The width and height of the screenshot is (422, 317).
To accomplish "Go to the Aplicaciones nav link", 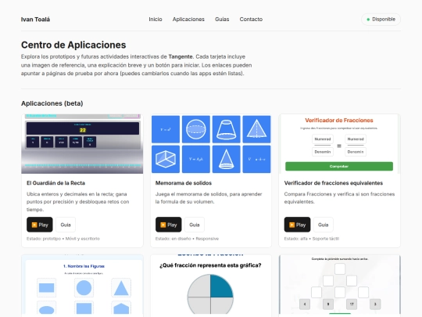I will coord(188,19).
